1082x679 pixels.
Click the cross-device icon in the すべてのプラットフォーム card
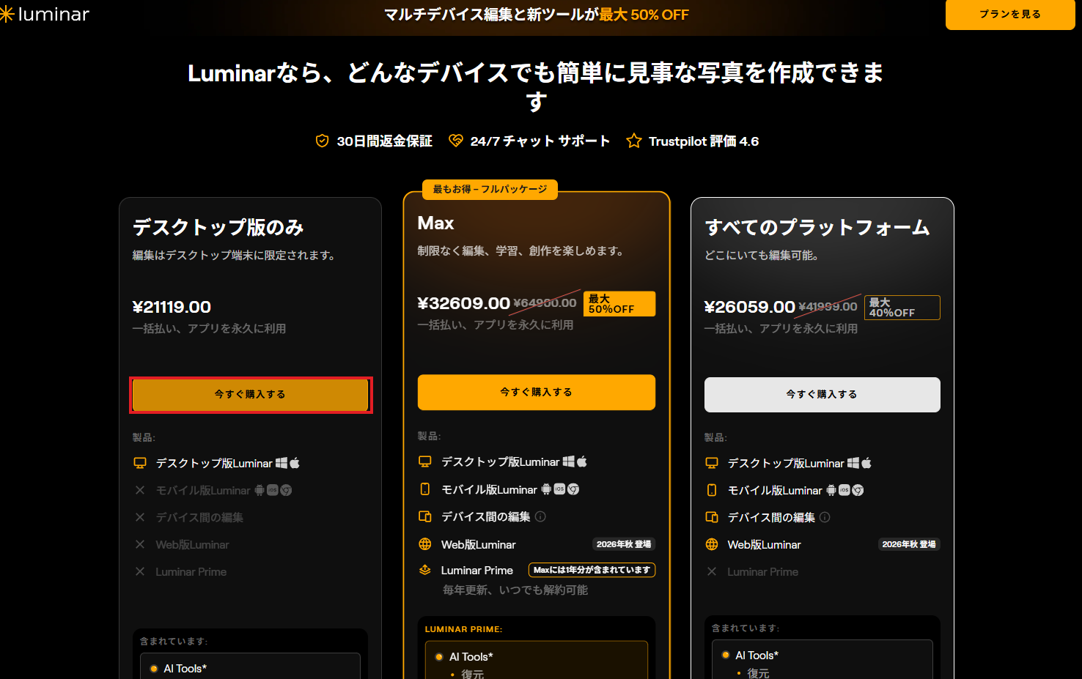[x=711, y=517]
